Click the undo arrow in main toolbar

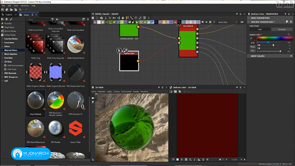coord(20,10)
